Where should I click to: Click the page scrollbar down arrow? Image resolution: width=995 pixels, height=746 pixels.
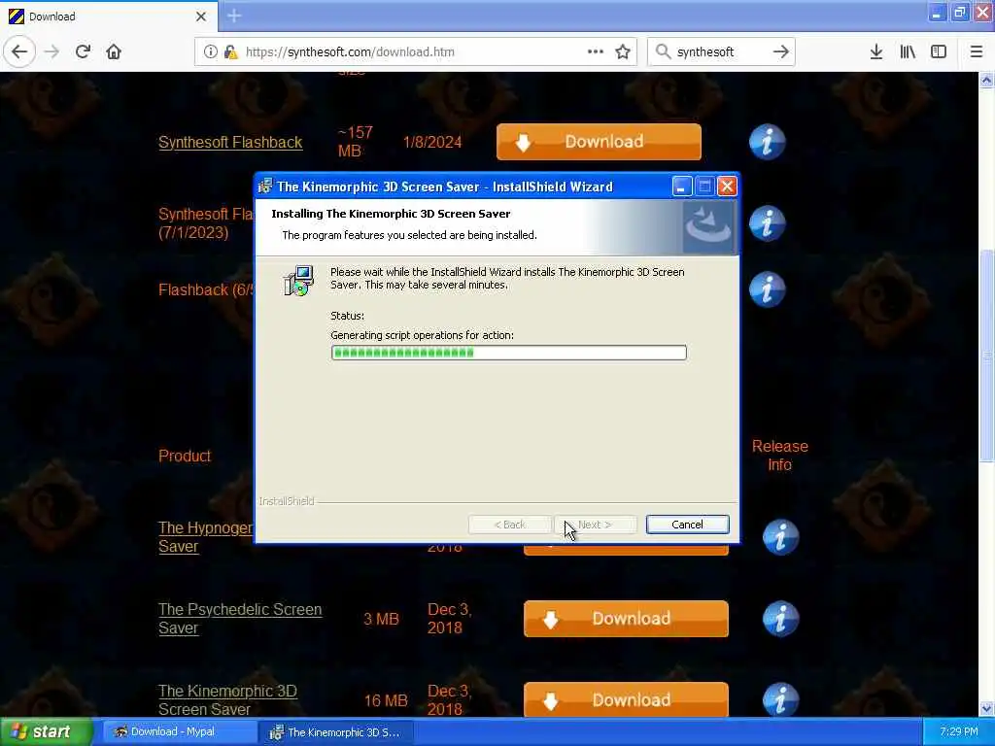click(986, 708)
